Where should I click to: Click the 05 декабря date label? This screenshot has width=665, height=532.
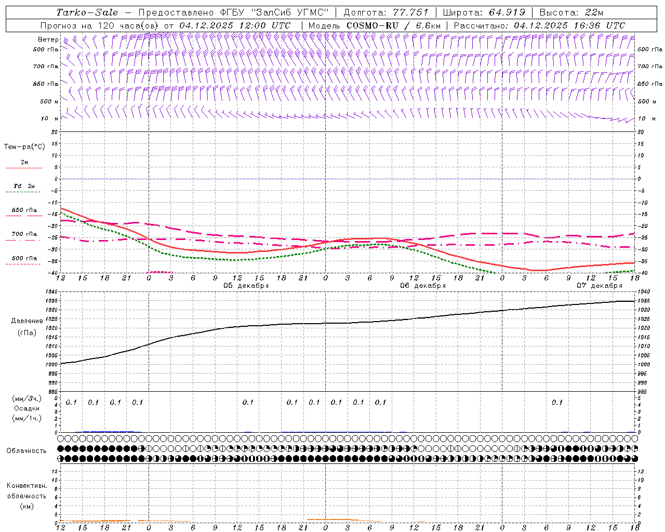[x=246, y=286]
